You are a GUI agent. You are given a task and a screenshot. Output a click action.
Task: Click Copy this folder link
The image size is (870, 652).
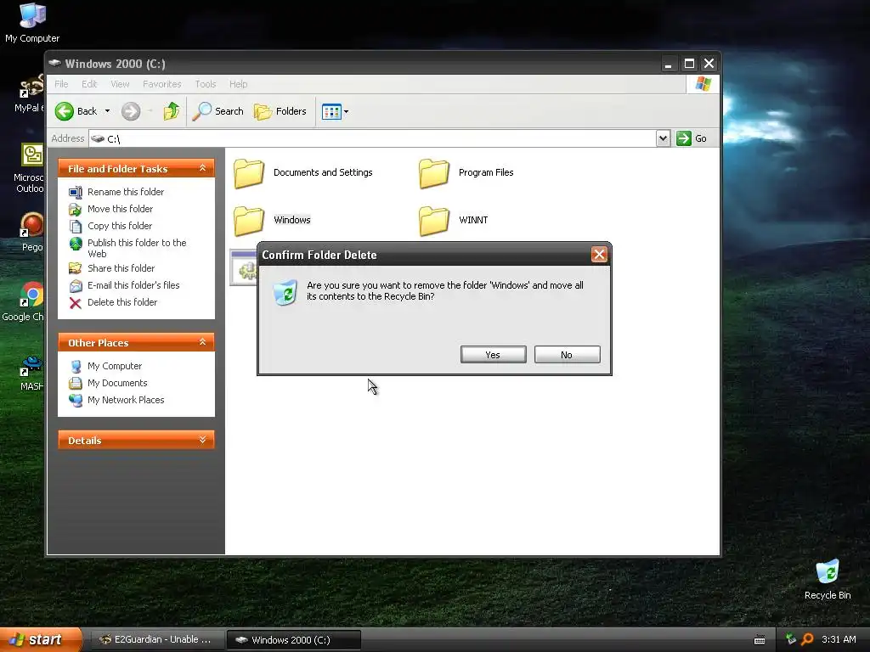tap(119, 226)
